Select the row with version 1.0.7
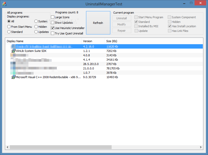208x155 pixels. [104, 73]
